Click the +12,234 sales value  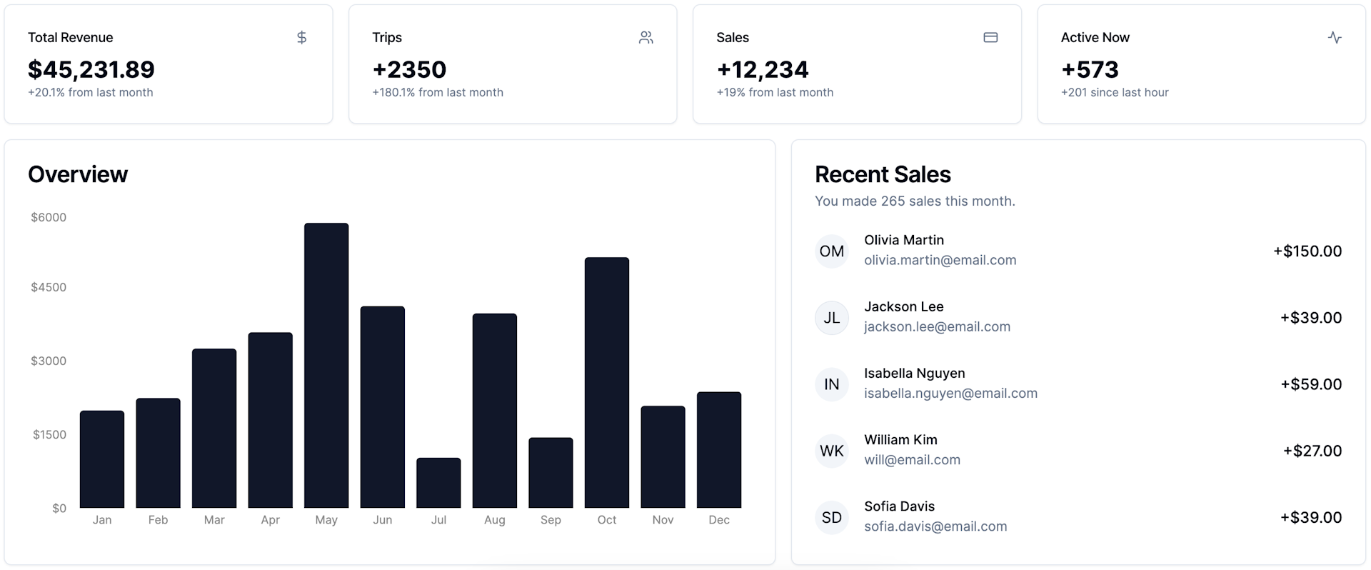[763, 69]
